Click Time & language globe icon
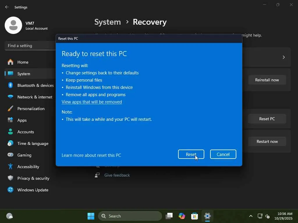298x223 pixels. tap(10, 143)
